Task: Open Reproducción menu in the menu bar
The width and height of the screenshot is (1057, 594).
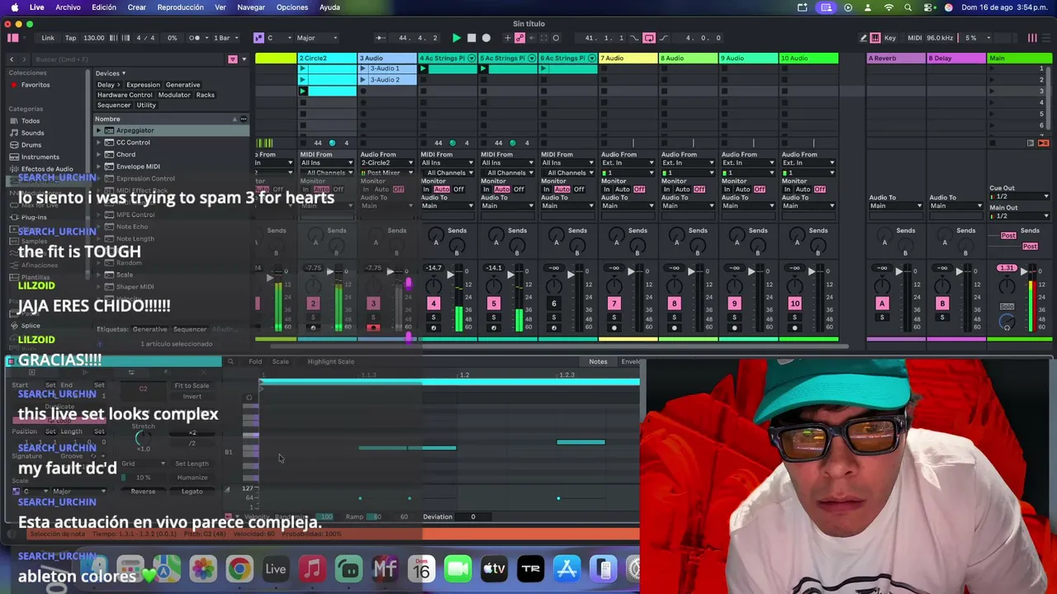Action: pyautogui.click(x=180, y=7)
